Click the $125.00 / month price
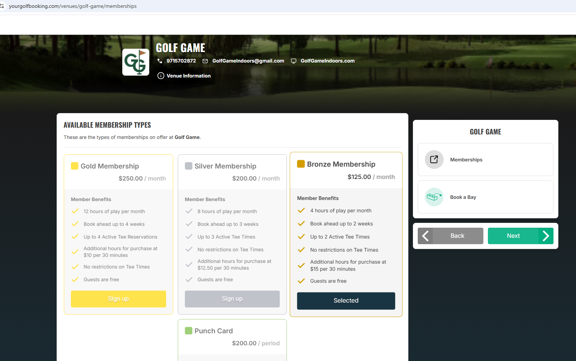 [x=371, y=177]
